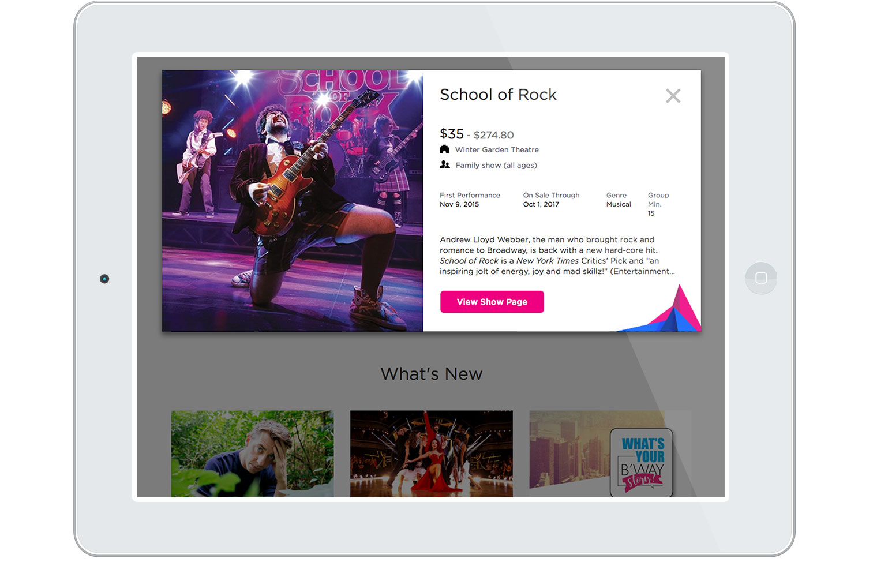Click the $35 starting price
The height and width of the screenshot is (577, 877).
[452, 134]
